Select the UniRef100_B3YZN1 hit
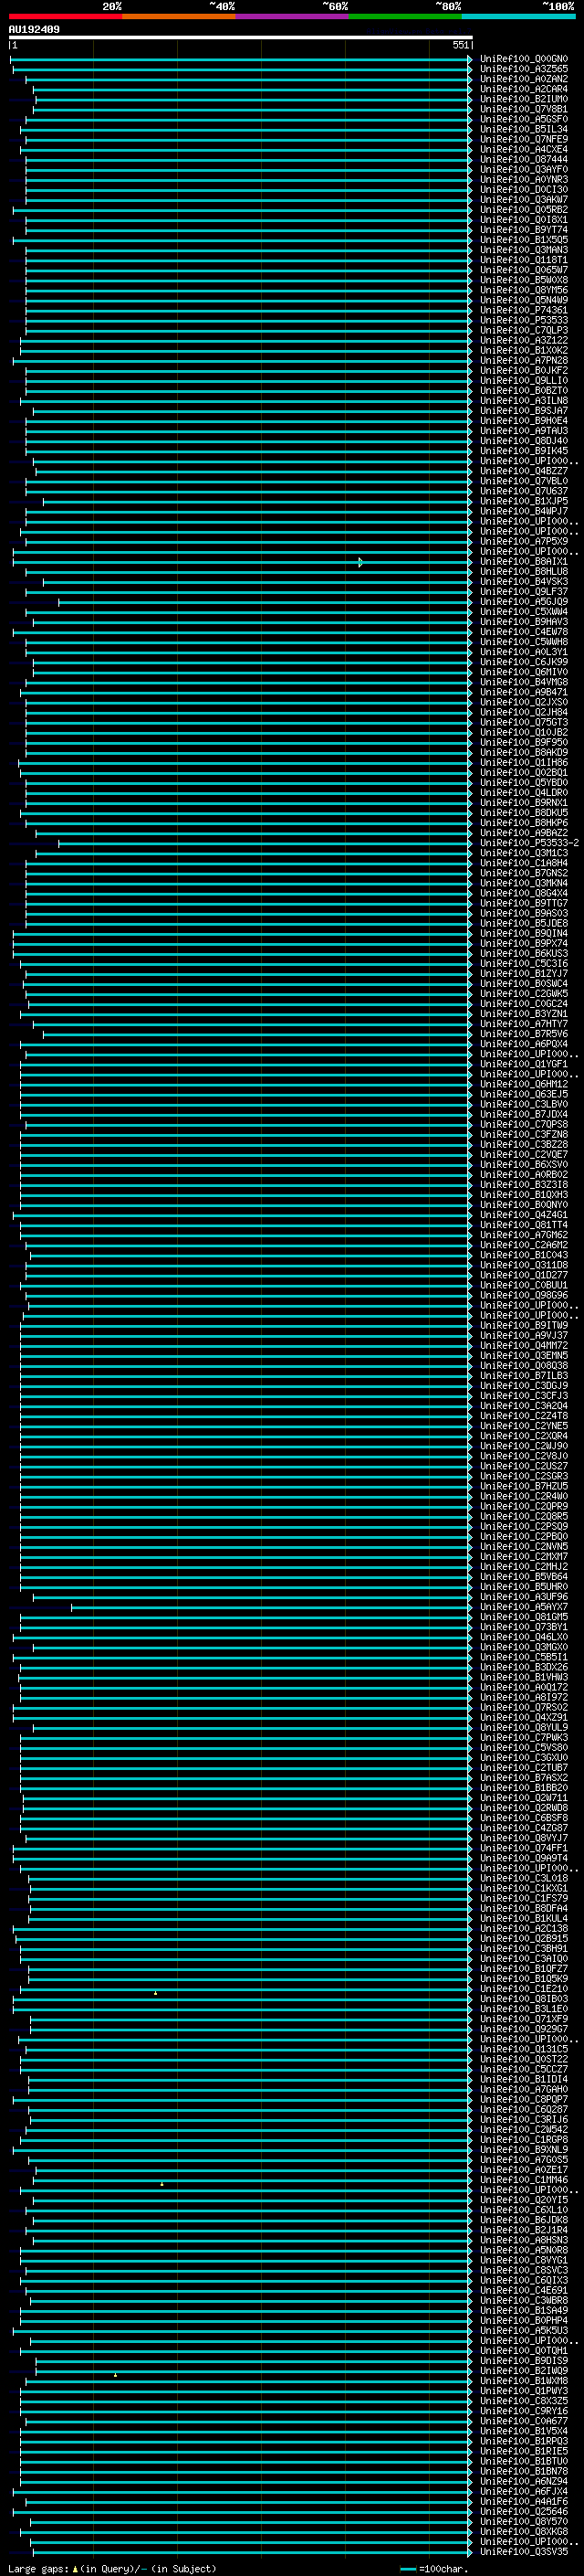584x2576 pixels. pyautogui.click(x=524, y=1014)
